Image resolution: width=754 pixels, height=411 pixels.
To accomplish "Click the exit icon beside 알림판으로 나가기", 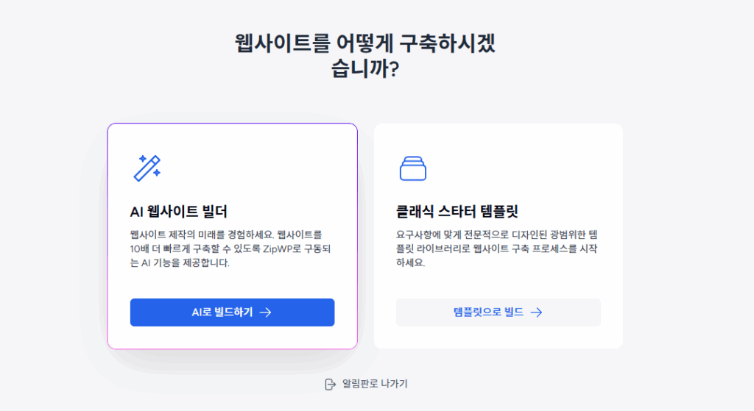I will tap(331, 384).
